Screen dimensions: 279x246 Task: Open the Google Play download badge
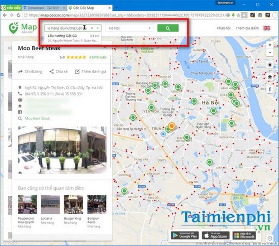pos(185,236)
